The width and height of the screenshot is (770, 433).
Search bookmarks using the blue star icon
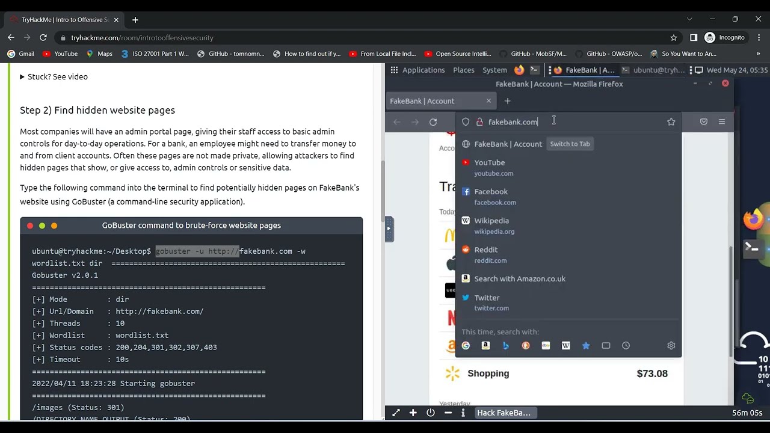tap(586, 346)
